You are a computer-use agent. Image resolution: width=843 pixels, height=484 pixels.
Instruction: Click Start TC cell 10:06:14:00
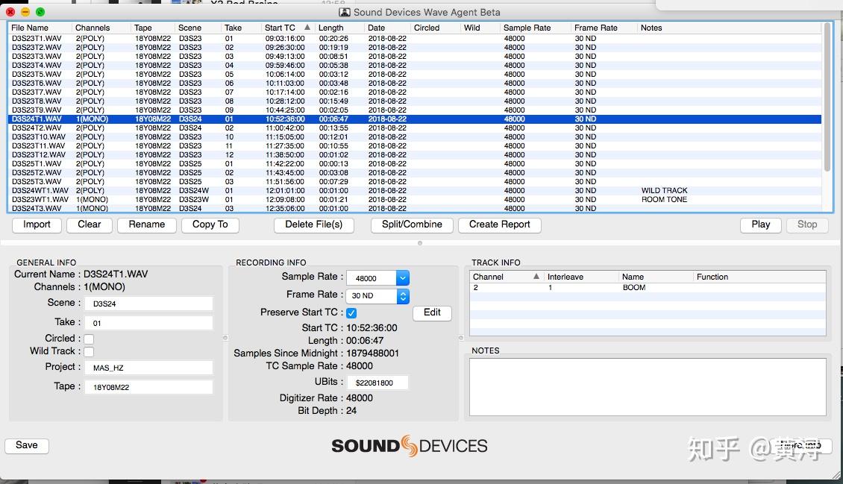coord(285,74)
